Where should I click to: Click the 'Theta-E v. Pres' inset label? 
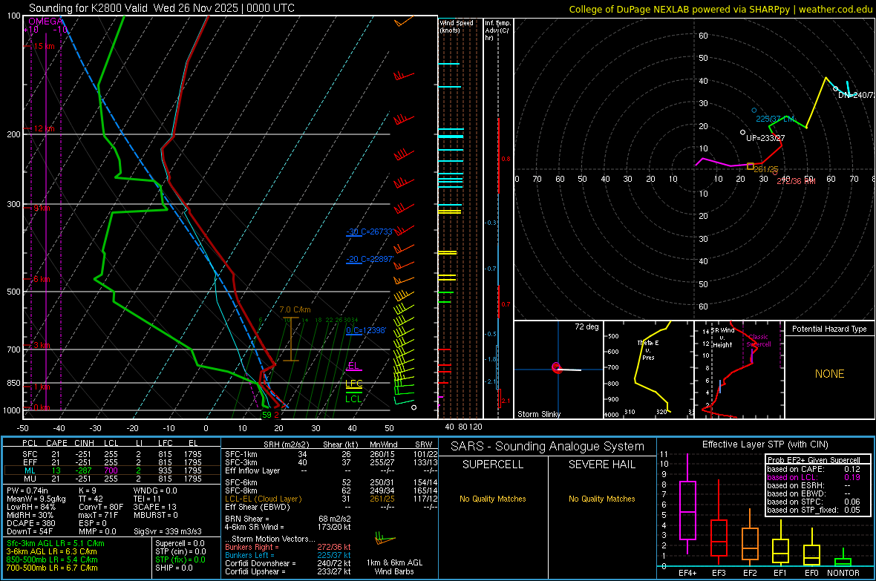click(x=648, y=350)
